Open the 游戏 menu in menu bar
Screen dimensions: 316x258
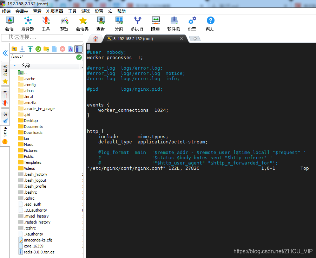(86, 11)
